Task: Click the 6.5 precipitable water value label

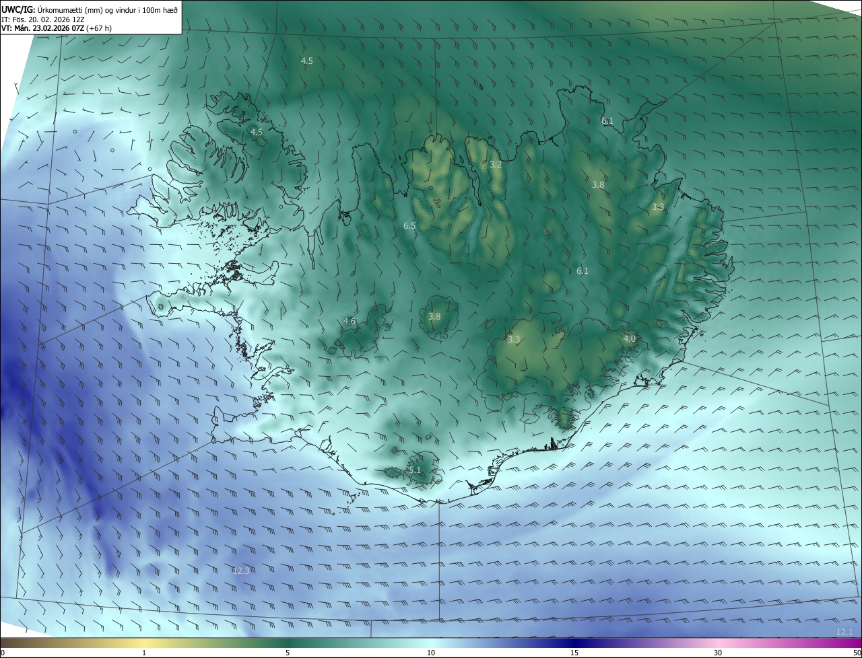Action: pyautogui.click(x=409, y=226)
